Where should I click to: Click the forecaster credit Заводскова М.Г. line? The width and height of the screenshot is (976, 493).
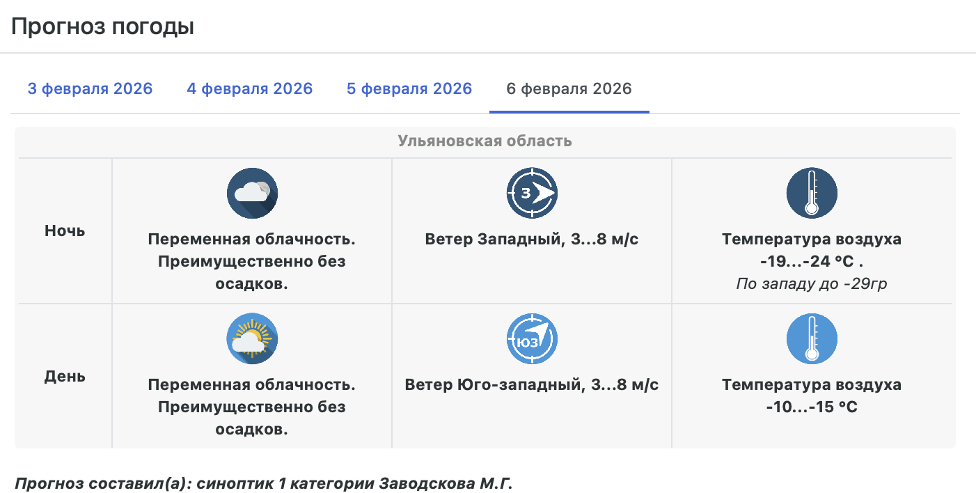pos(263,483)
